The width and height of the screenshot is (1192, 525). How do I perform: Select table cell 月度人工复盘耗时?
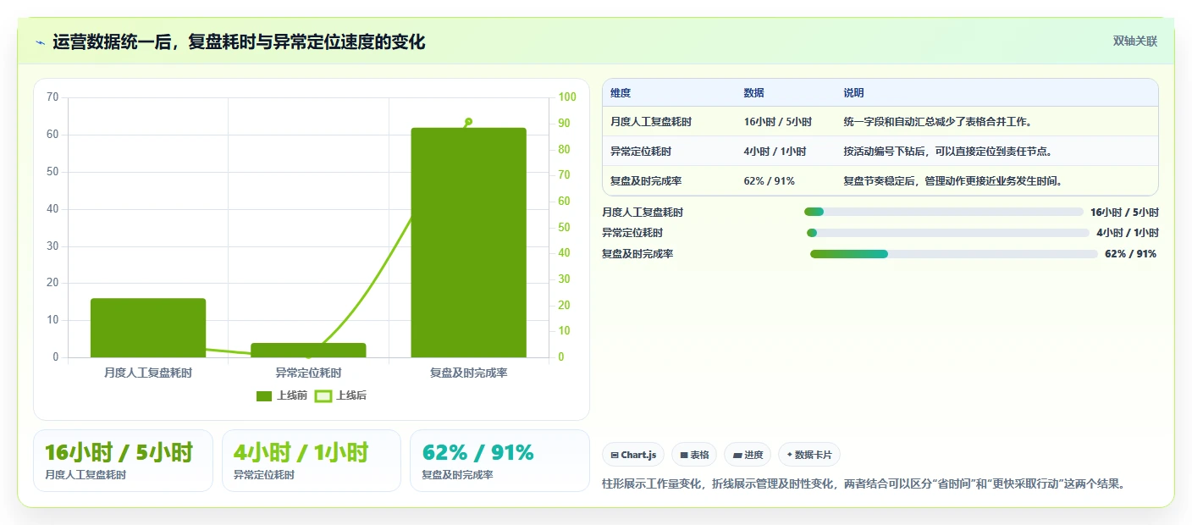651,122
